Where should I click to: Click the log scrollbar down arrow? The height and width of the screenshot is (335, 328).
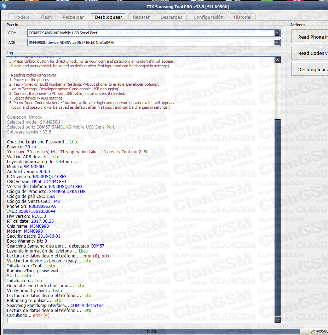[x=277, y=320]
